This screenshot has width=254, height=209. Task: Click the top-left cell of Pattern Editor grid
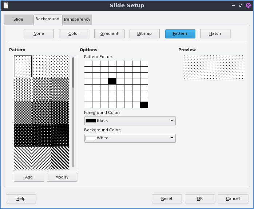click(x=88, y=64)
